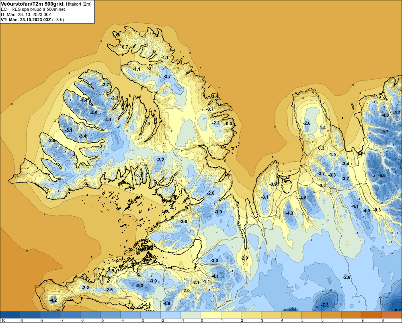The image size is (402, 323).
Task: Click the '6' contour label over the southwest sea
Action: click(x=27, y=250)
